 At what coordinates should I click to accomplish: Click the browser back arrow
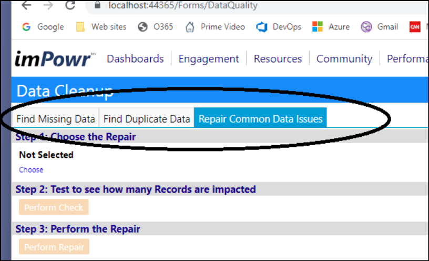point(26,5)
